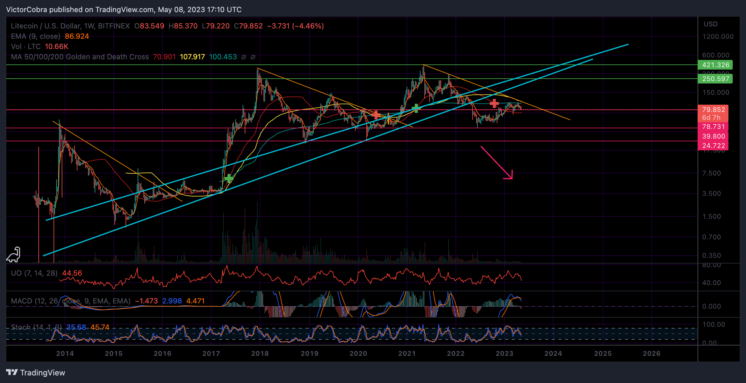
Task: Click the USD currency label on price axis
Action: pyautogui.click(x=710, y=24)
